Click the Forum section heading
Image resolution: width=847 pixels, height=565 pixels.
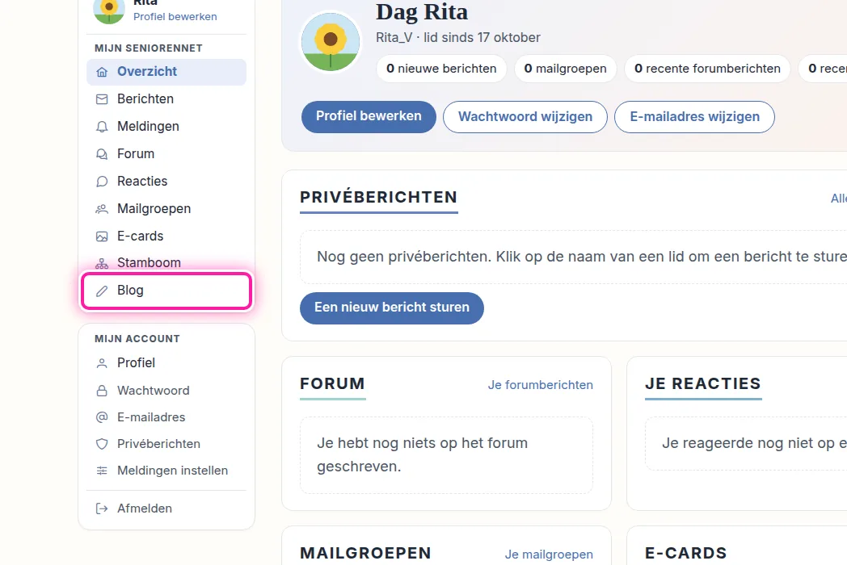coord(333,383)
